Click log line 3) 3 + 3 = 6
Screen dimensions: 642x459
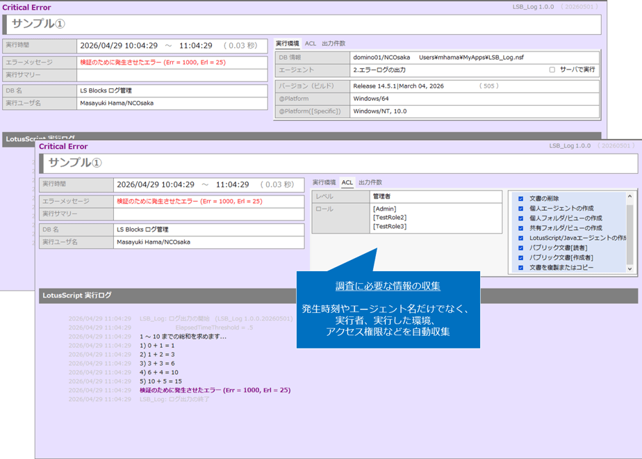coord(157,364)
